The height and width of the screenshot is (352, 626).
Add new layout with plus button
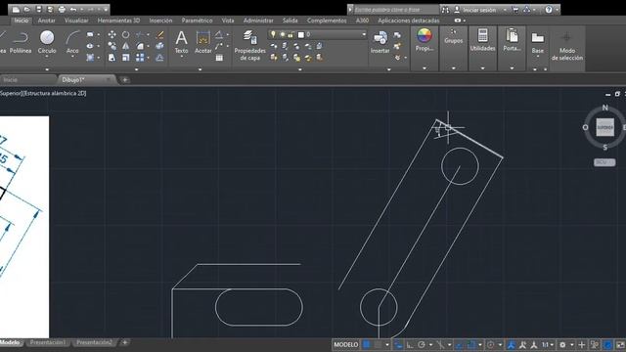124,342
